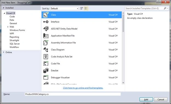
Task: Click the Class Diagram icon
Action: (x=46, y=50)
